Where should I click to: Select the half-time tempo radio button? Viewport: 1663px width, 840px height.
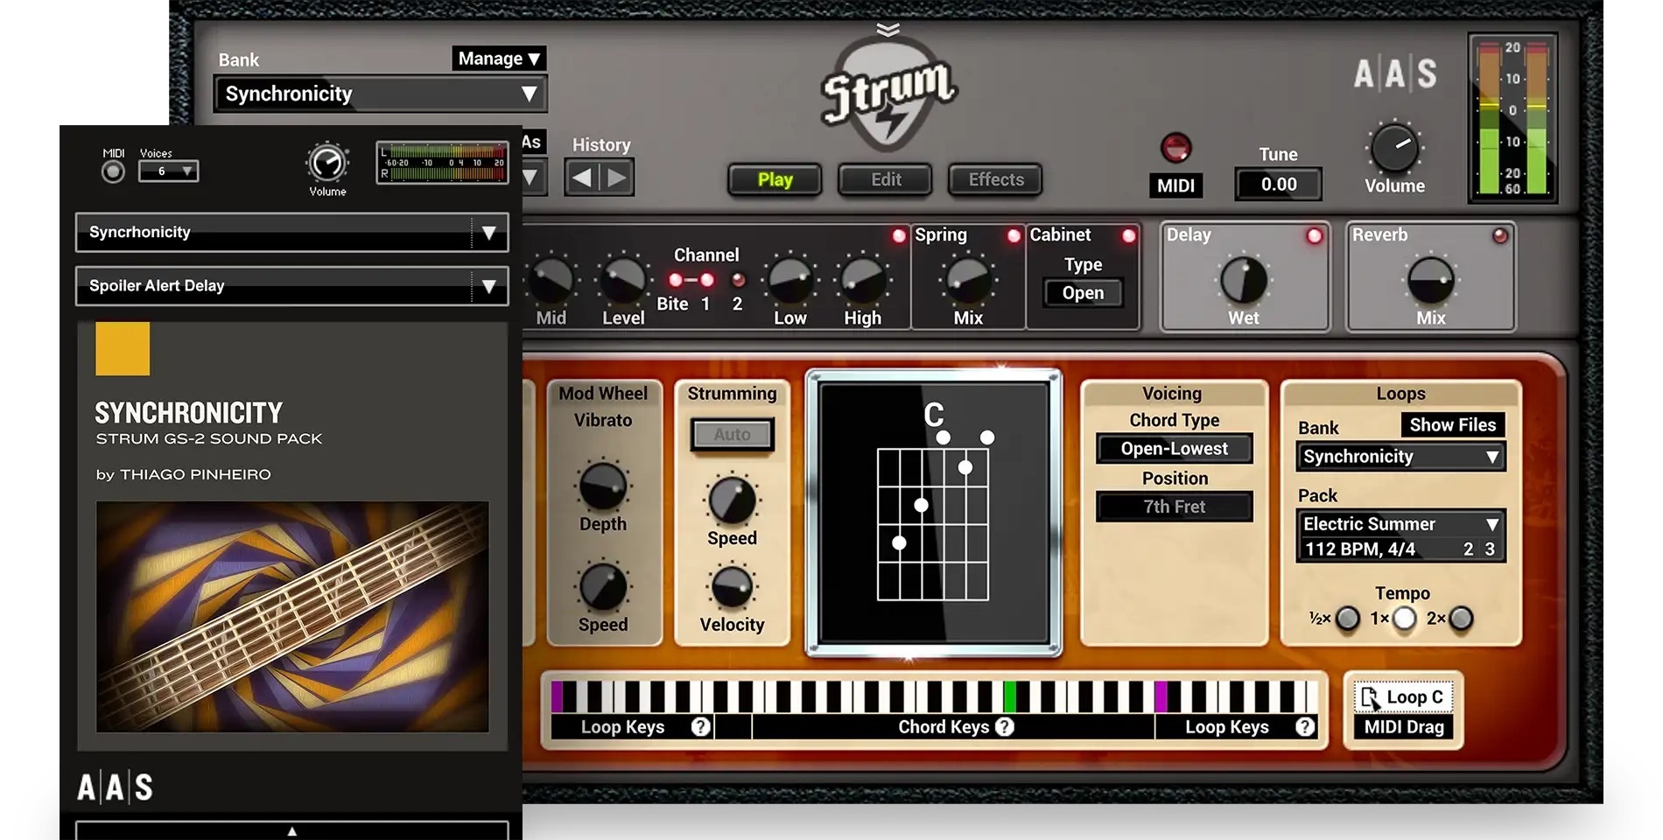click(x=1348, y=619)
